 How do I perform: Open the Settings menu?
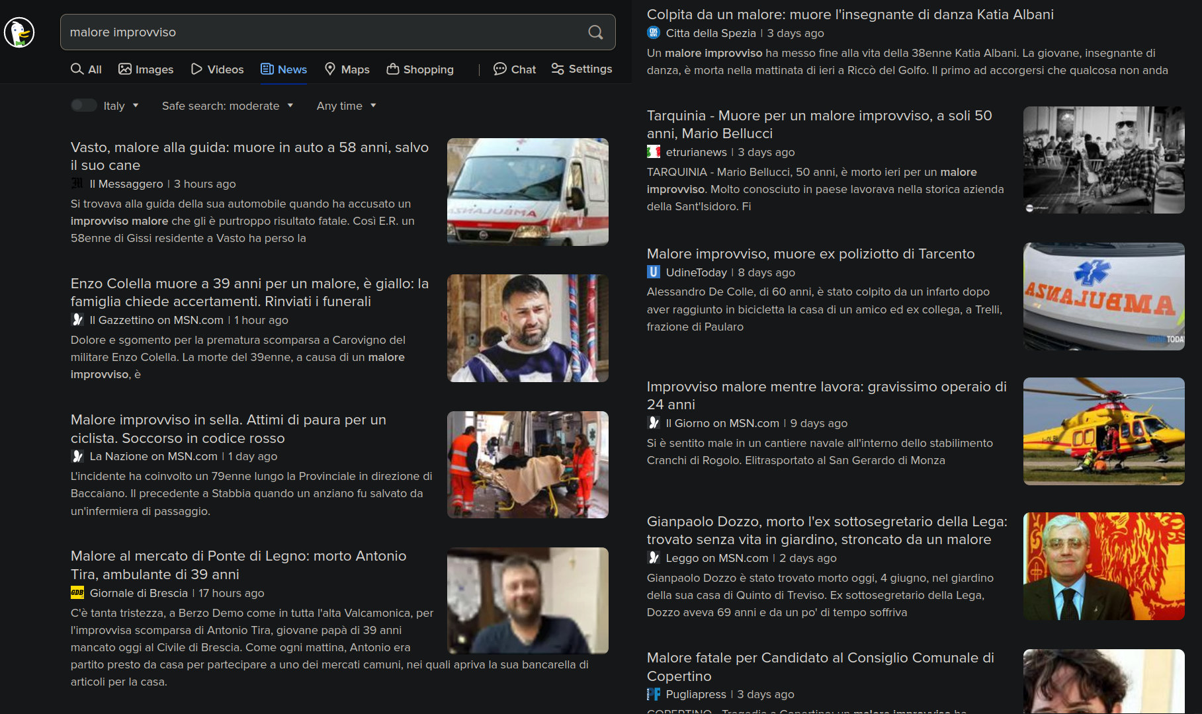[581, 69]
